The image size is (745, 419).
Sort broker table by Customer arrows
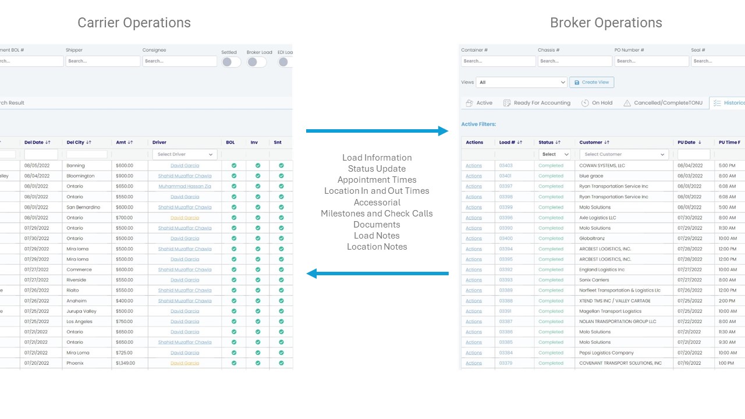tap(606, 143)
